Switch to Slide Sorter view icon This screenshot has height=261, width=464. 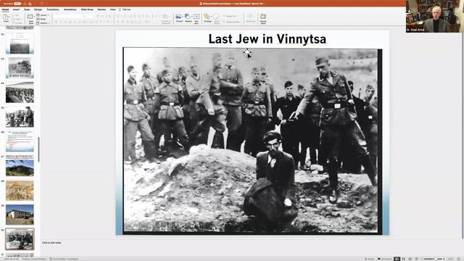click(403, 259)
